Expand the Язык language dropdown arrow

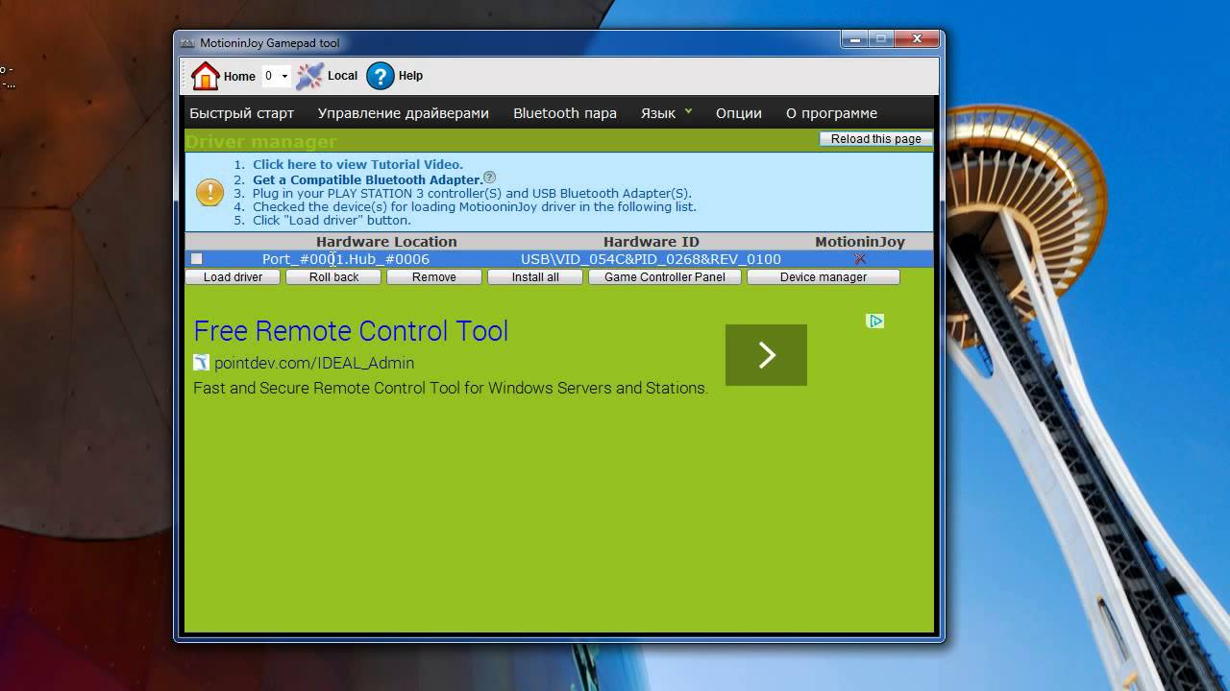tap(688, 111)
